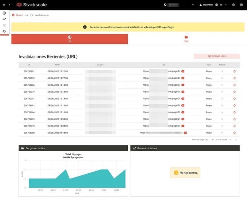Click the PURGAR URLS button
247x208 pixels.
click(217, 56)
